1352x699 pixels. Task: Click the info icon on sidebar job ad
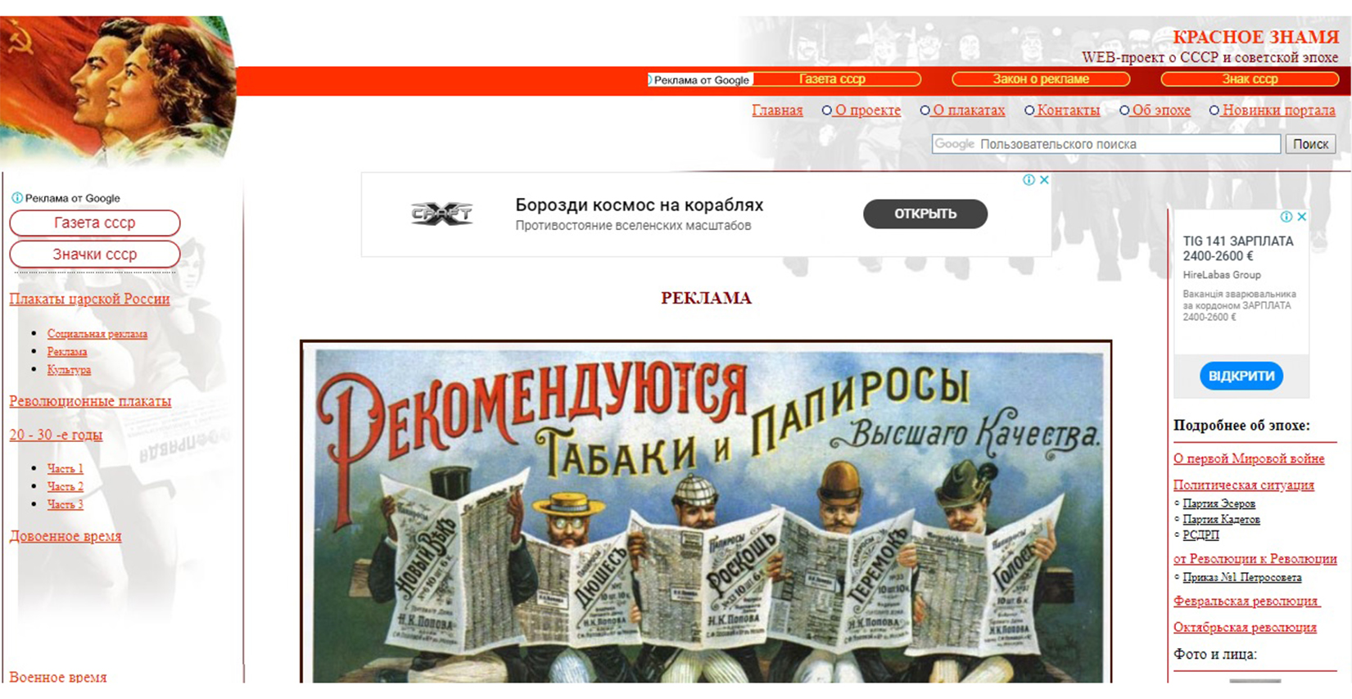(1286, 217)
